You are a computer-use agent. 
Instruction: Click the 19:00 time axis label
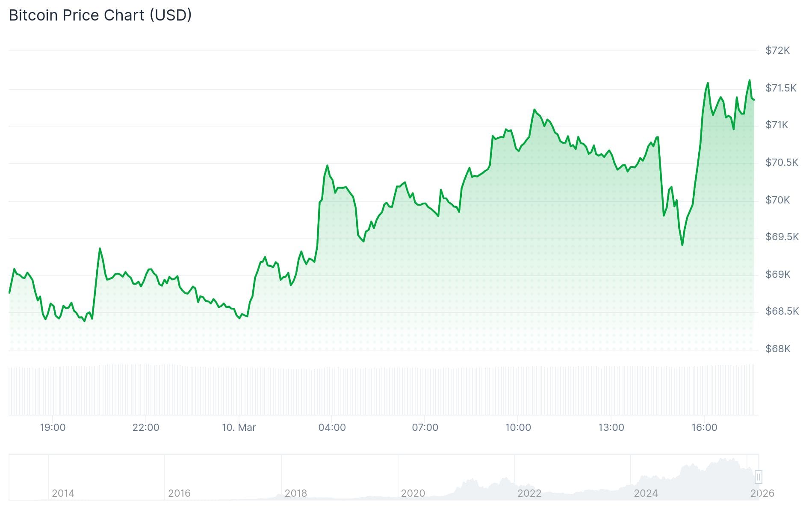tap(53, 427)
